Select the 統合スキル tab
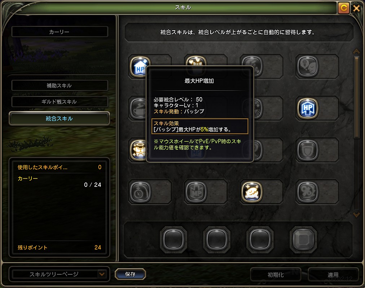 [60, 118]
